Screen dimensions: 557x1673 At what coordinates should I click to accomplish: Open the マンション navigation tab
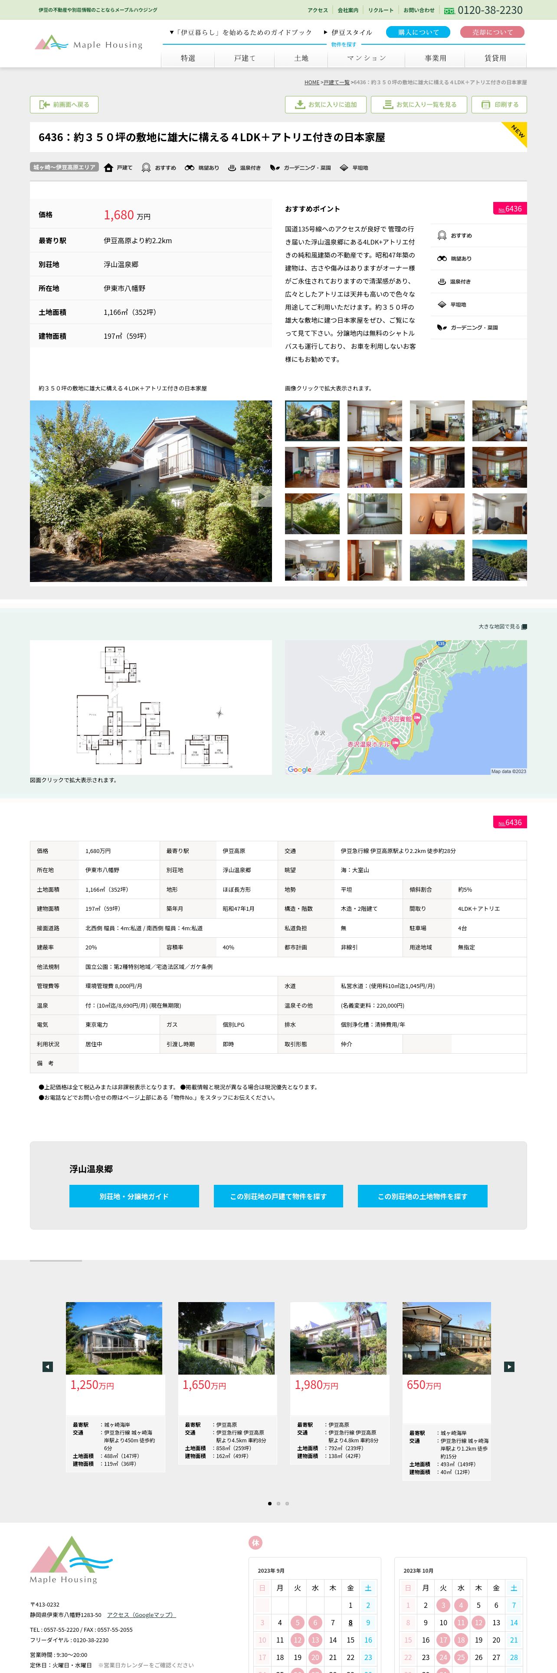point(367,59)
